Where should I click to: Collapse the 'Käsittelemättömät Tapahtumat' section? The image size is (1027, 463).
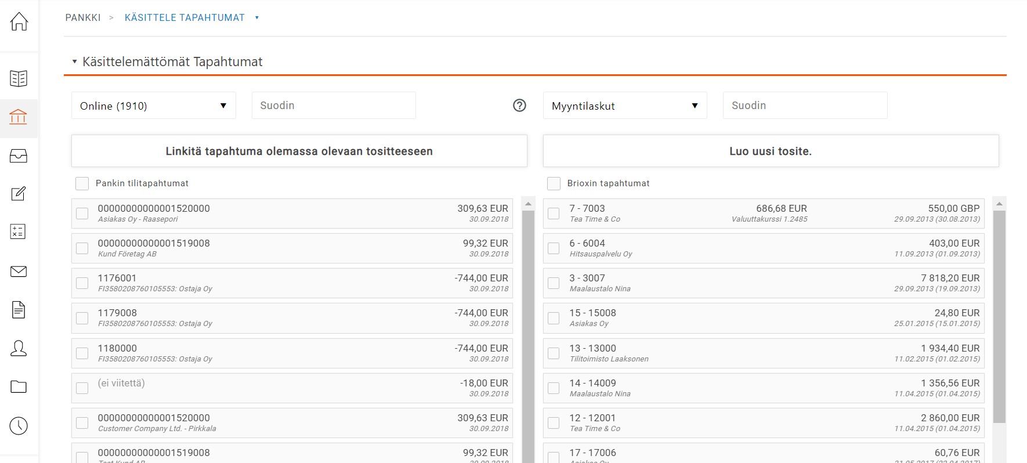tap(74, 62)
